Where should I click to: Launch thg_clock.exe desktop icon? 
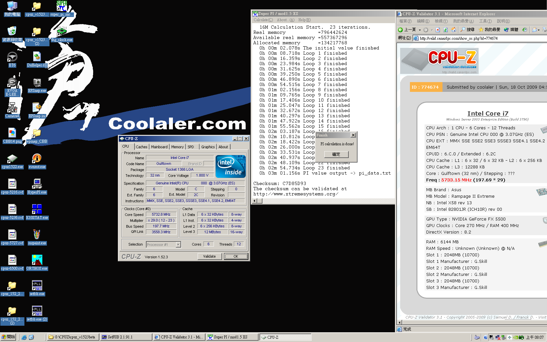tap(62, 34)
